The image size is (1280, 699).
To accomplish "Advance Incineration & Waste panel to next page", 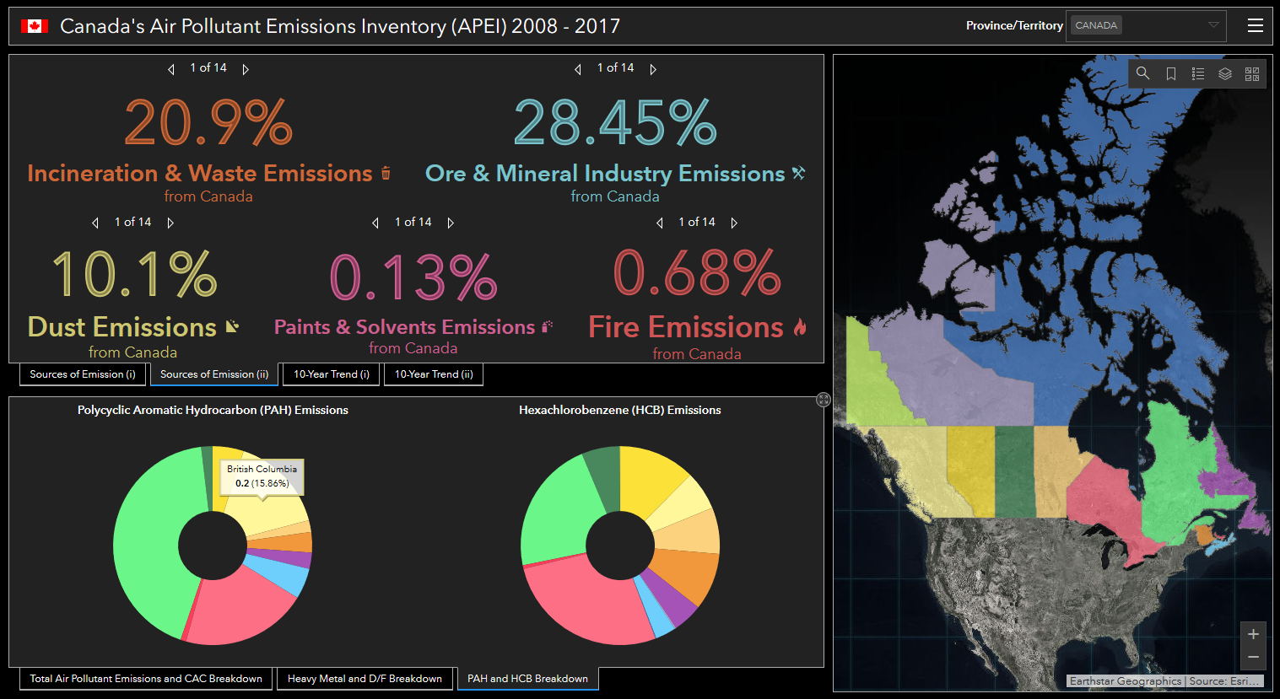I will (x=246, y=68).
